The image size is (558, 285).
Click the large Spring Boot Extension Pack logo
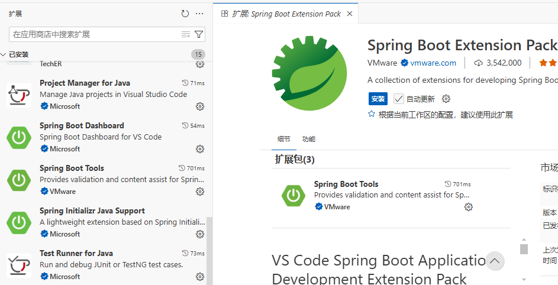pos(309,73)
